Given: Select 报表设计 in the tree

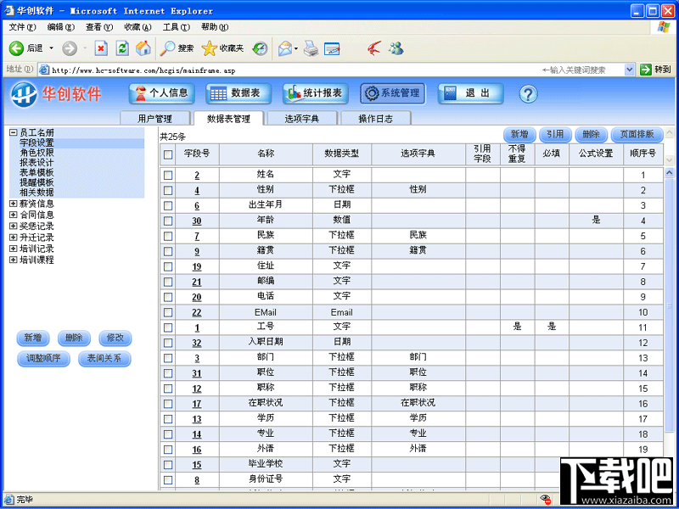Looking at the screenshot, I should click(36, 163).
